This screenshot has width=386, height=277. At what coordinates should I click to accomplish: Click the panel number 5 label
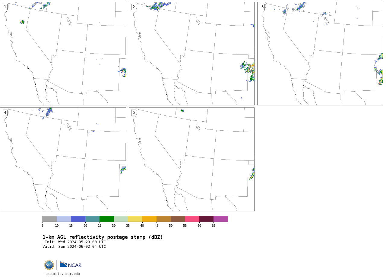[x=134, y=113]
